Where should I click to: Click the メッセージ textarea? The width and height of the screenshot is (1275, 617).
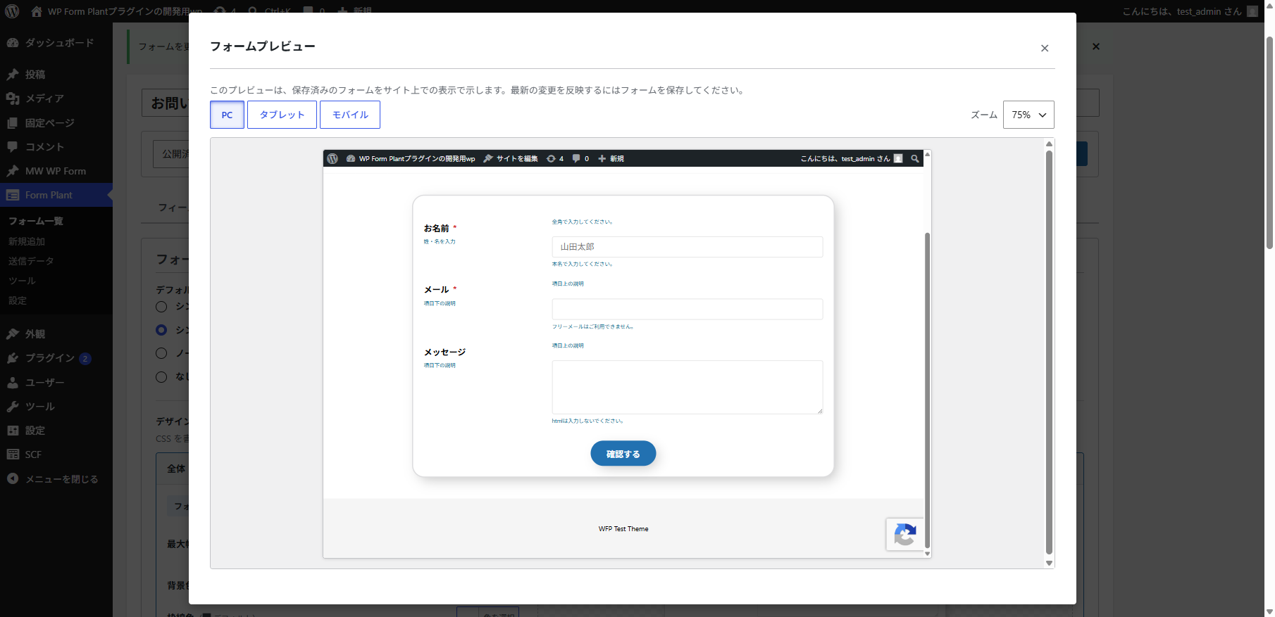[687, 387]
